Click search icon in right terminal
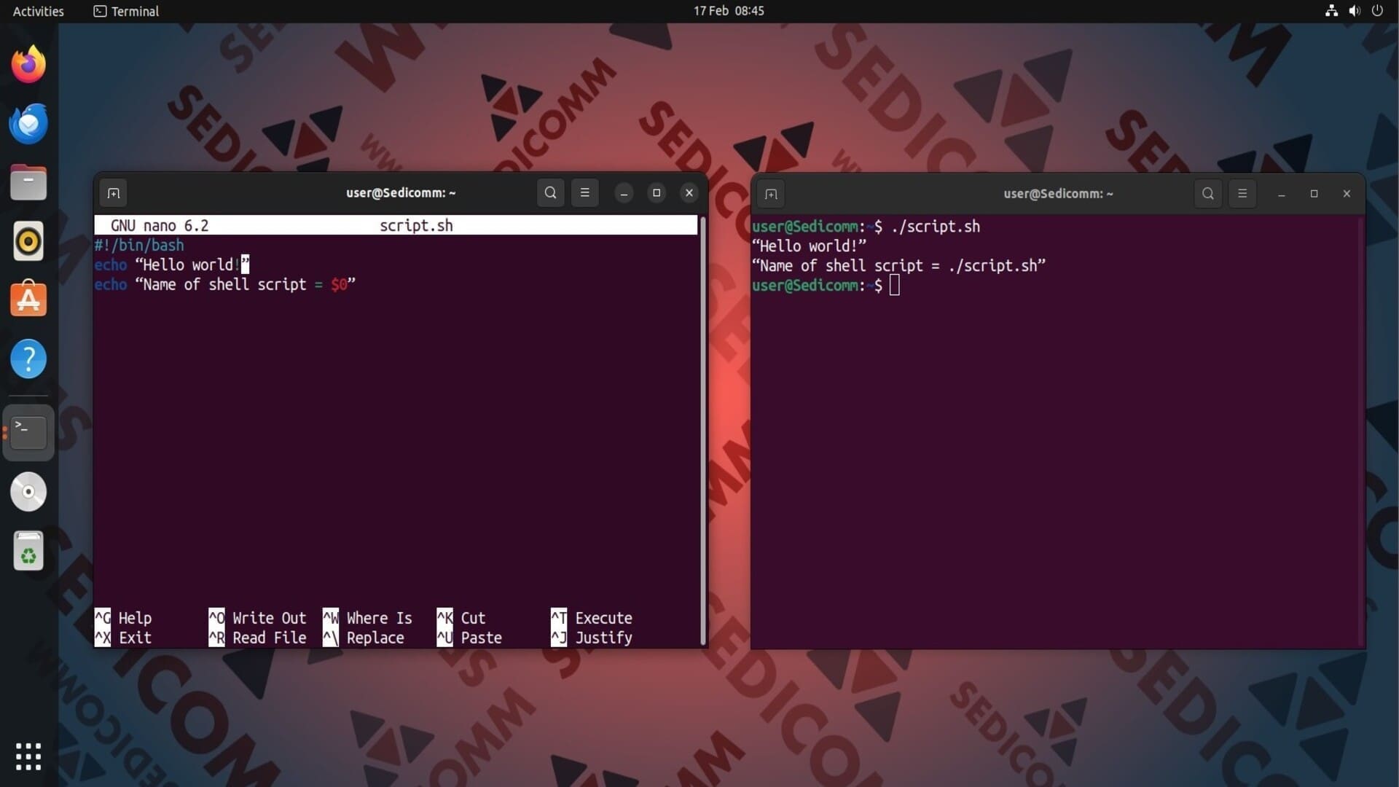This screenshot has width=1399, height=787. pyautogui.click(x=1208, y=194)
